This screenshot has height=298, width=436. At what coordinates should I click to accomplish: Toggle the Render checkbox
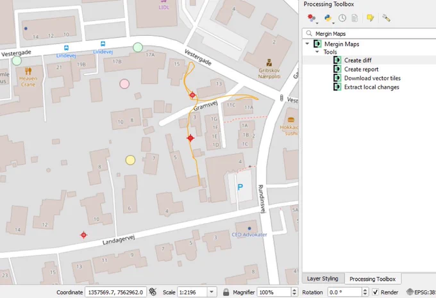(x=375, y=292)
